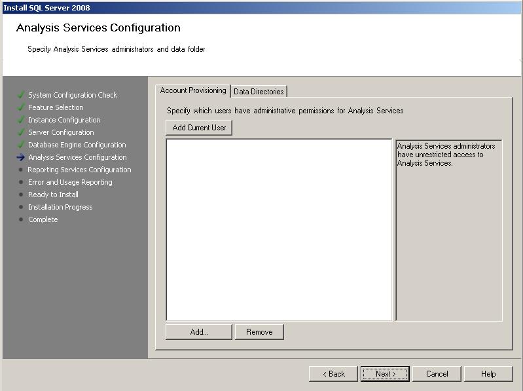Click the bullet beside Error and Usage Reporting
This screenshot has width=523, height=391.
(x=21, y=182)
